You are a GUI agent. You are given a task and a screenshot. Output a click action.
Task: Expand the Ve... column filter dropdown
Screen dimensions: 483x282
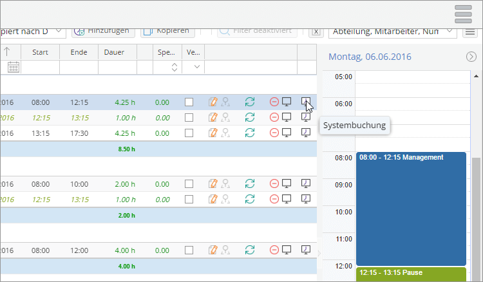pyautogui.click(x=196, y=67)
